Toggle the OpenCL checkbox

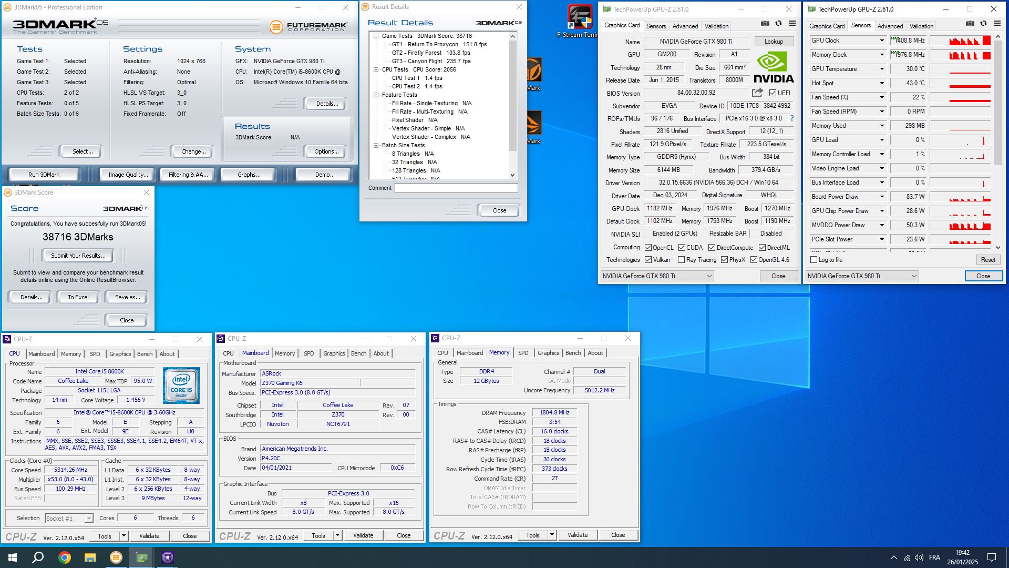(648, 248)
